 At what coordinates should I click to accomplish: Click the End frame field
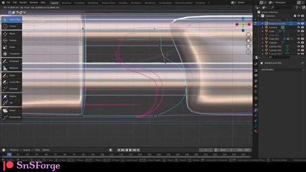tap(243, 150)
